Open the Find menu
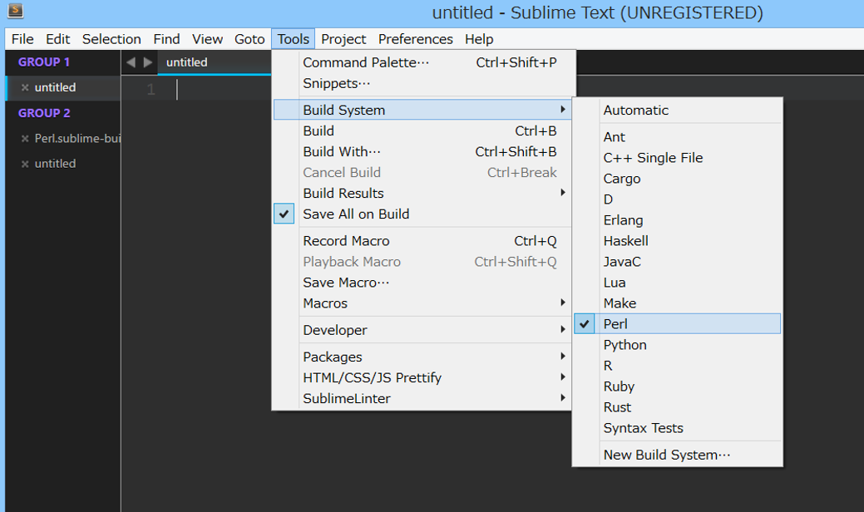Screen dimensions: 864x512 click(166, 39)
